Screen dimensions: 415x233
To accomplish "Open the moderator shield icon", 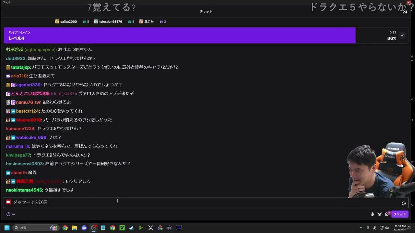I will tap(372, 214).
